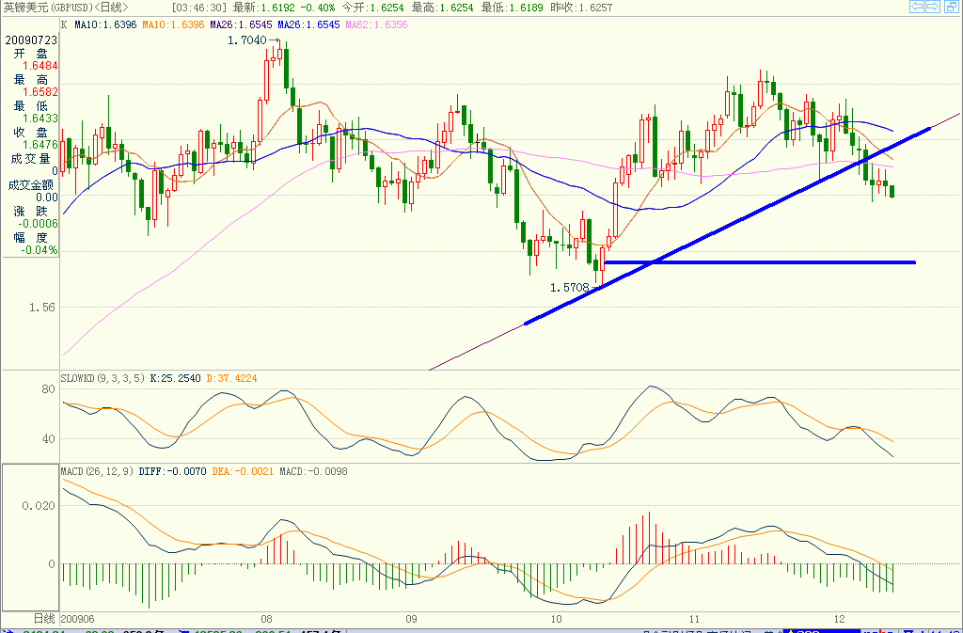Click the 09 month marker on the time axis
This screenshot has height=633, width=963.
point(411,619)
